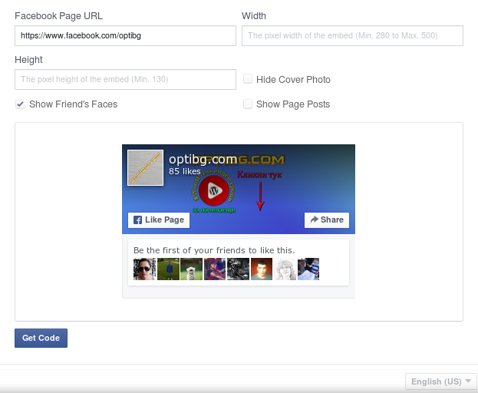
Task: Click the red-tinted friend portrait
Action: coord(262,269)
